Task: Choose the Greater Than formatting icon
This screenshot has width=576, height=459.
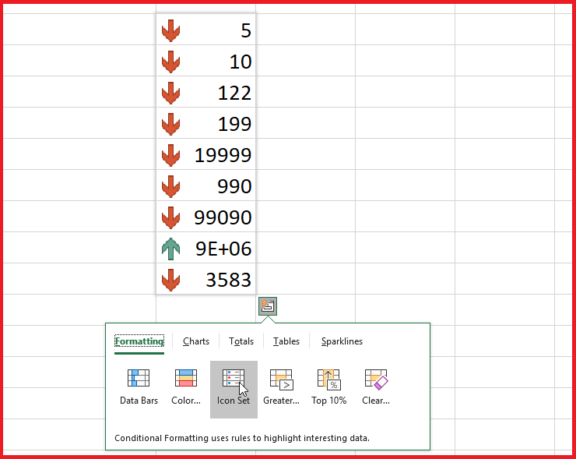Action: (x=281, y=380)
